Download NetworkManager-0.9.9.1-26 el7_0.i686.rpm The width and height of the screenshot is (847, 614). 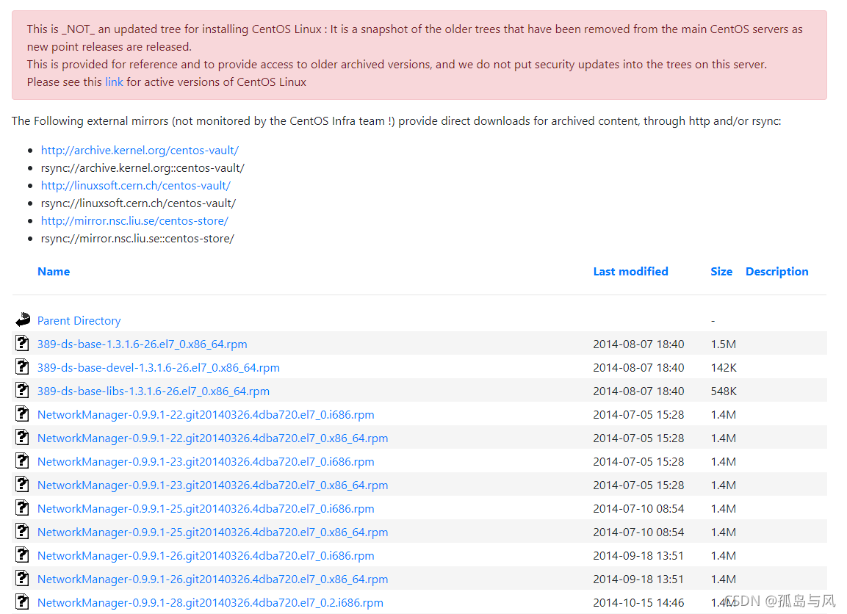pos(206,556)
